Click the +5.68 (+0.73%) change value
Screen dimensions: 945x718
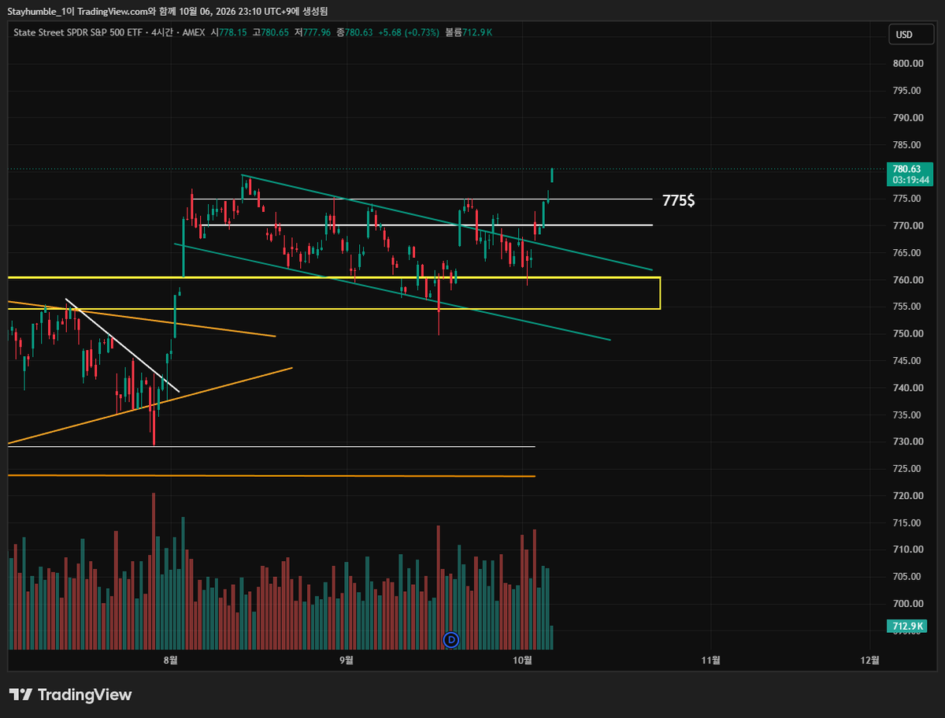408,32
